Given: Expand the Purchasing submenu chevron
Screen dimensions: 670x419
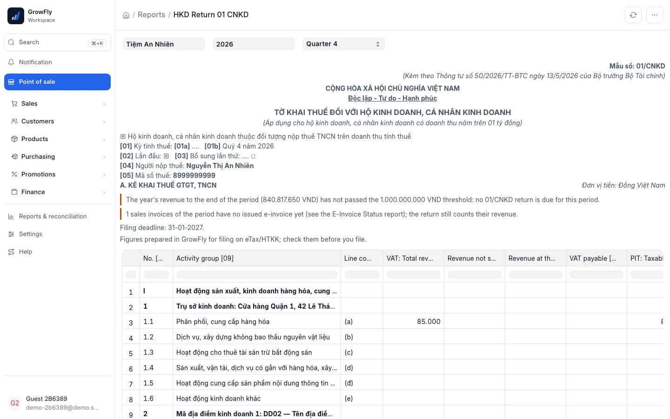Looking at the screenshot, I should point(104,157).
